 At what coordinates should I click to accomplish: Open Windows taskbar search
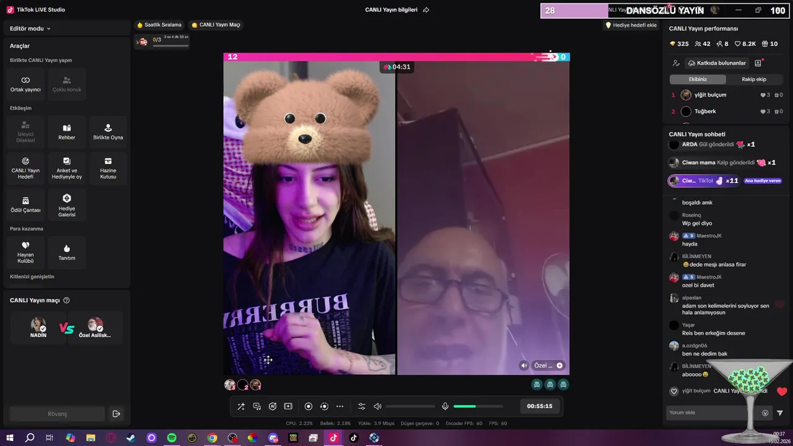pyautogui.click(x=30, y=438)
